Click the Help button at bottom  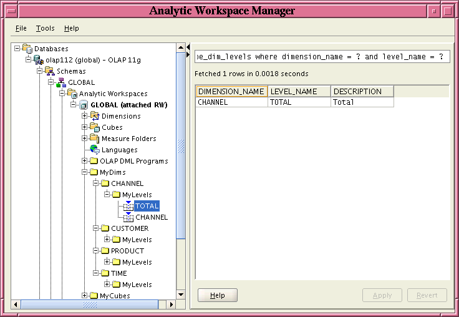tap(217, 295)
